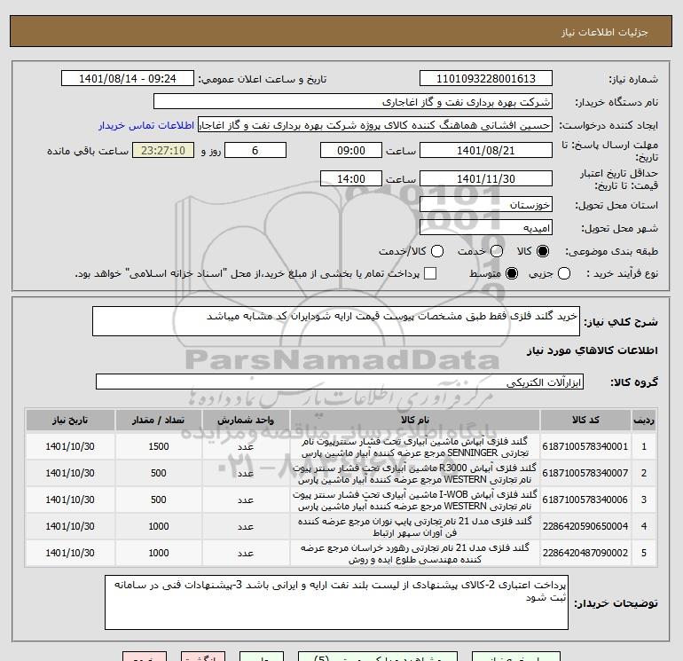This screenshot has height=661, width=683.
Task: Select item code 2286420487090002
Action: tap(585, 553)
